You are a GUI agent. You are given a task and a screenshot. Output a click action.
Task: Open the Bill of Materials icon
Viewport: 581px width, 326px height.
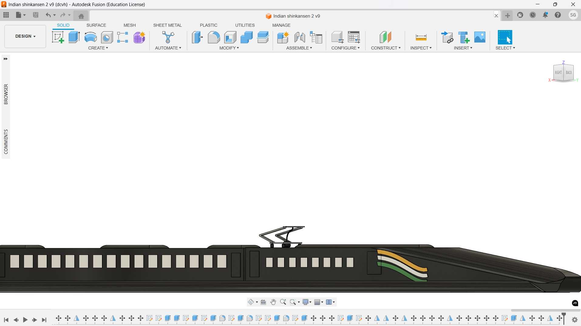[x=316, y=37]
